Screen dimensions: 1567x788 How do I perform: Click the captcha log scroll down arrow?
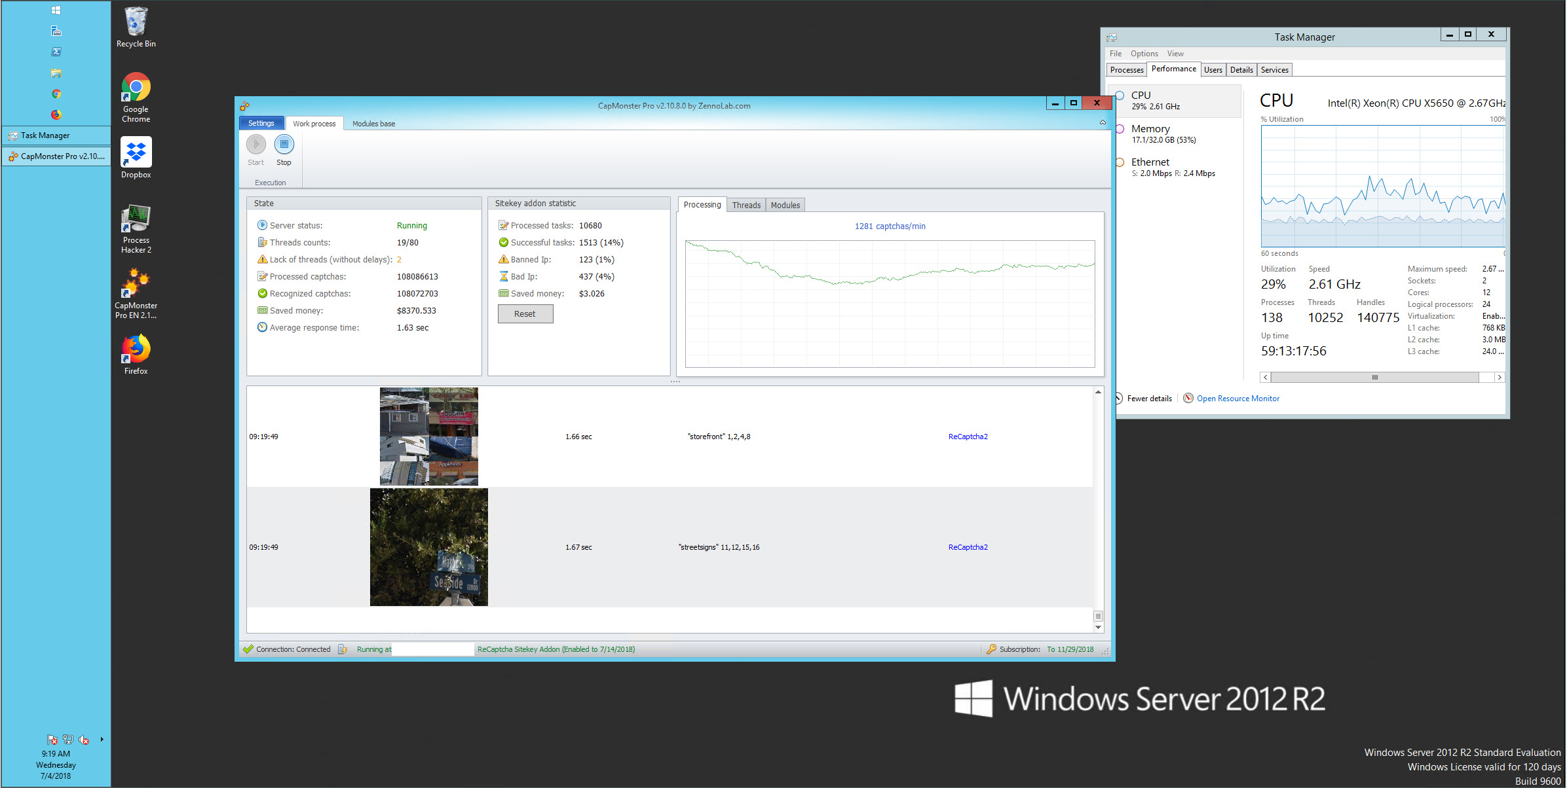point(1098,628)
